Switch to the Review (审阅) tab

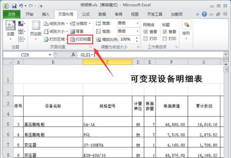click(x=118, y=14)
